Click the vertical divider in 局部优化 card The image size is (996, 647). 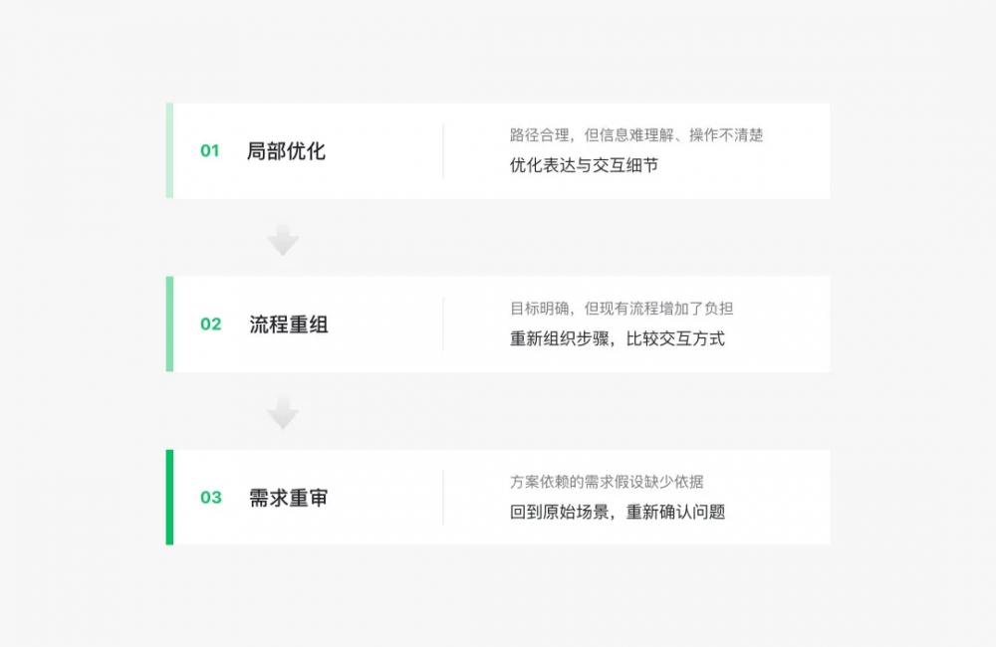[x=443, y=151]
